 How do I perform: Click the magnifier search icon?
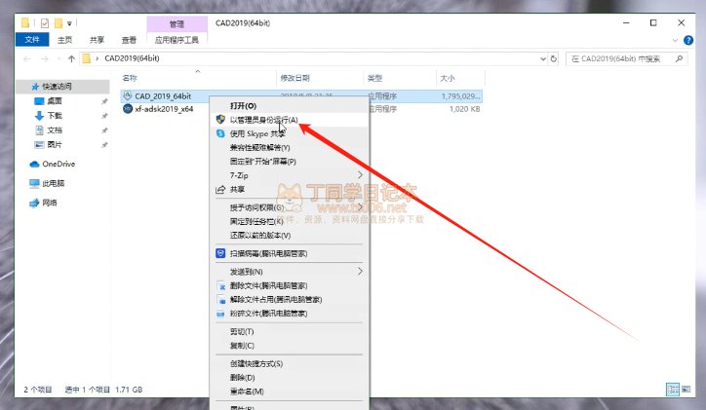(679, 58)
